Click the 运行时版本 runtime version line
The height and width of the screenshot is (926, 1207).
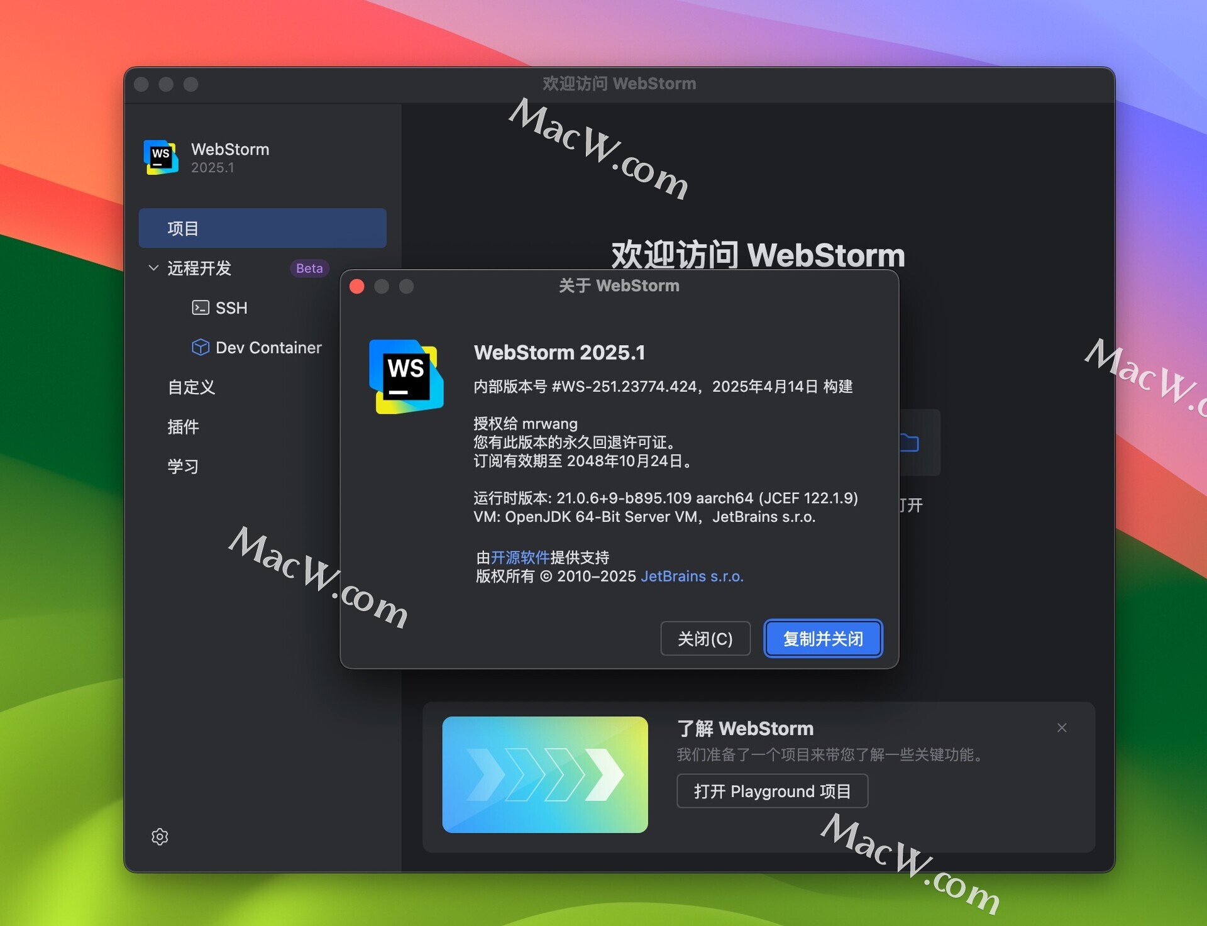[666, 499]
